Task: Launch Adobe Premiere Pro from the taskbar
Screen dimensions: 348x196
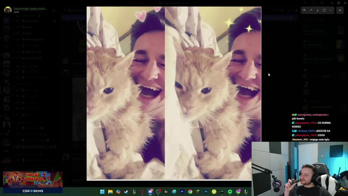Action: pos(182,192)
